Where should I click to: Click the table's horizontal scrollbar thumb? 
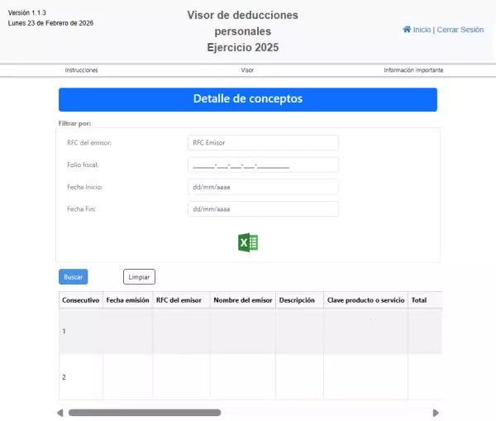point(145,412)
